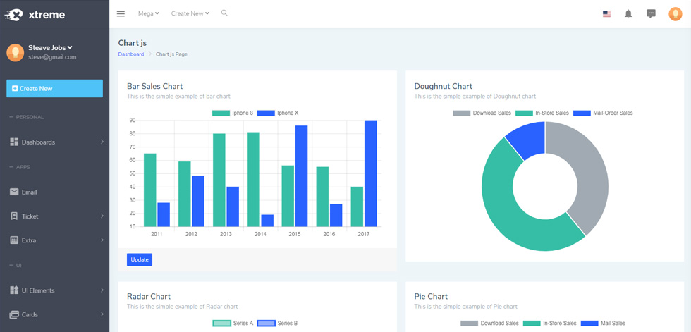Toggle In-Store Sales legend in Doughnut Chart

point(542,113)
